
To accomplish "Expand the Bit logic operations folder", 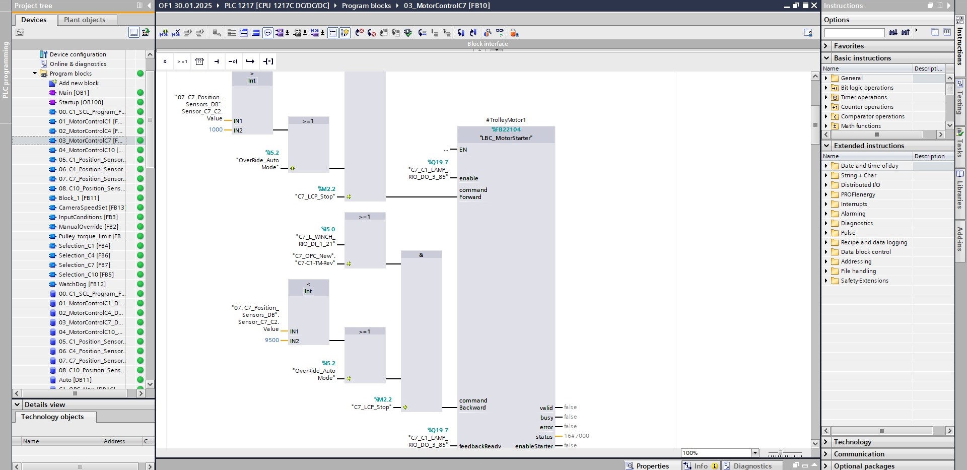I will tap(826, 88).
